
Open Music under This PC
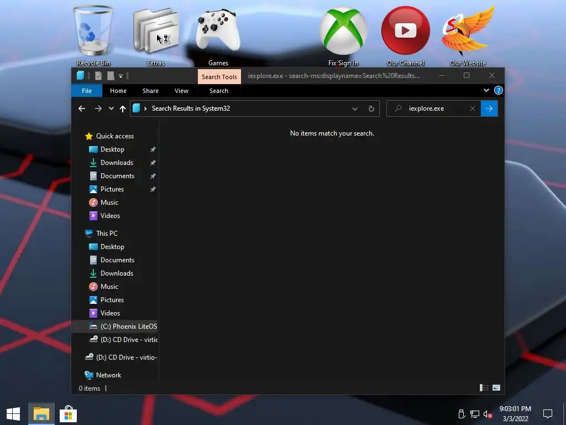(x=109, y=287)
